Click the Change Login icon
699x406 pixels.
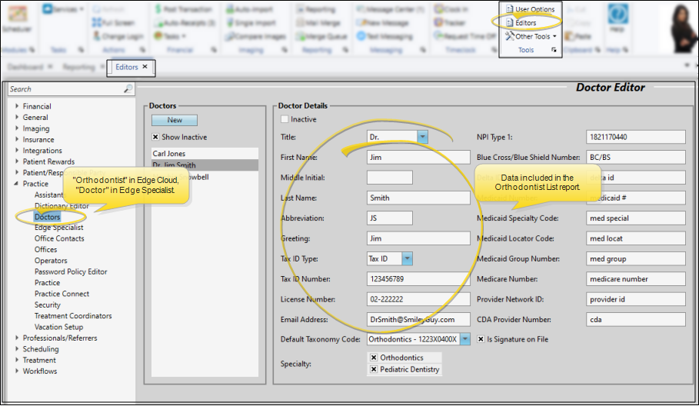(x=95, y=36)
